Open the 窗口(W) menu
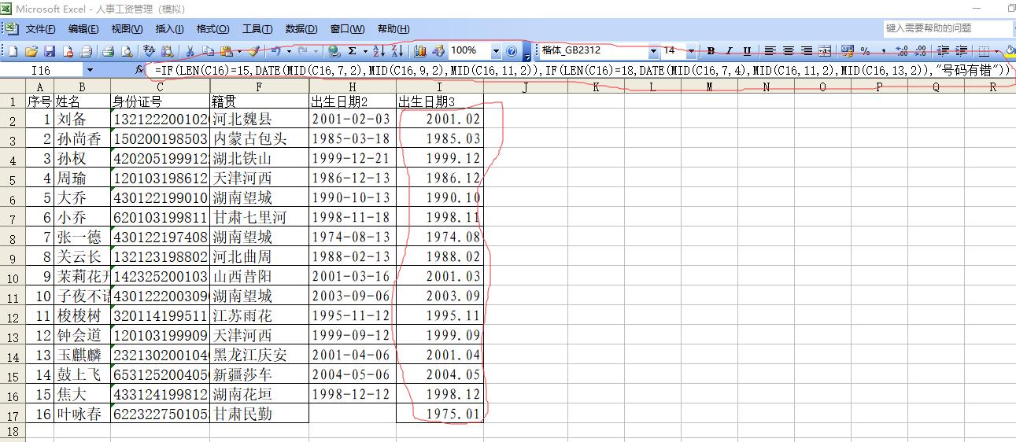1016x442 pixels. [347, 29]
